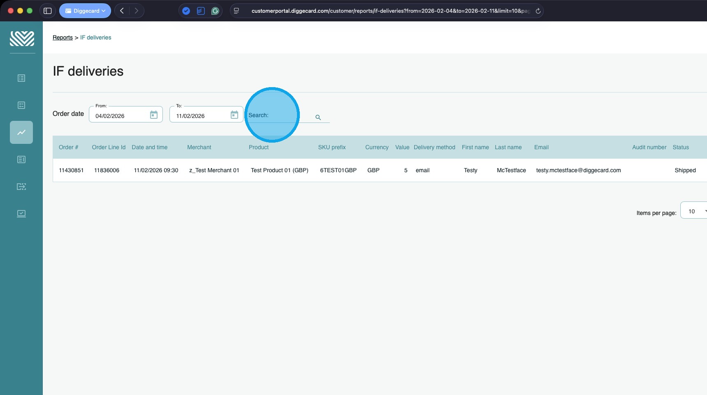
Task: Go back to the previous page
Action: [122, 11]
